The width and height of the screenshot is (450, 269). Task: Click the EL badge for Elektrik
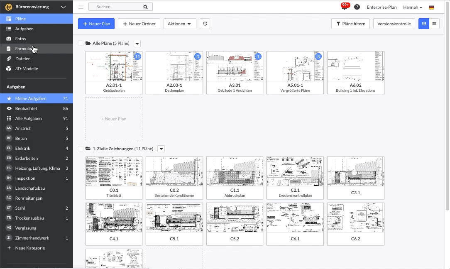pos(9,148)
